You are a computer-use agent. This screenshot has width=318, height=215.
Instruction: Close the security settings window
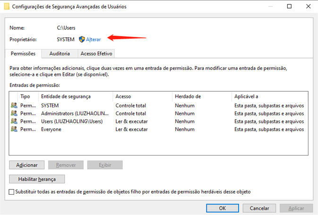[308, 6]
